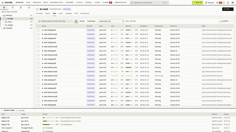Click the search magnifier icon in the command bar
The image size is (236, 132).
click(x=132, y=3)
